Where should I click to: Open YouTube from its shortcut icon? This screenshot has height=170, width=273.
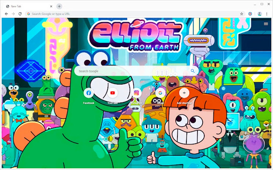point(112,93)
